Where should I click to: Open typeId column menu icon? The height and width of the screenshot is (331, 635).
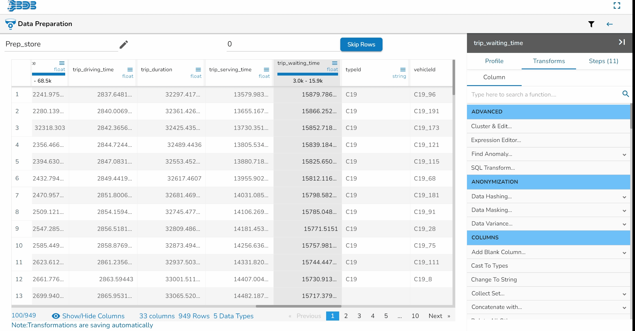point(403,70)
